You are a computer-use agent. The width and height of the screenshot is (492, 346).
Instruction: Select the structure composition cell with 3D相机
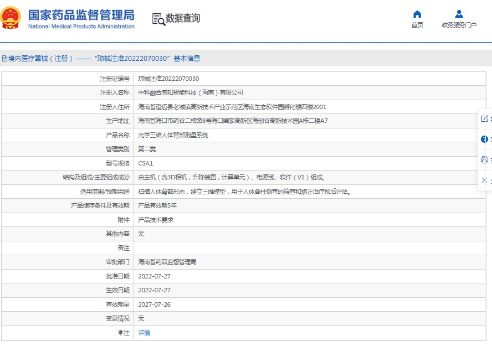coord(310,177)
